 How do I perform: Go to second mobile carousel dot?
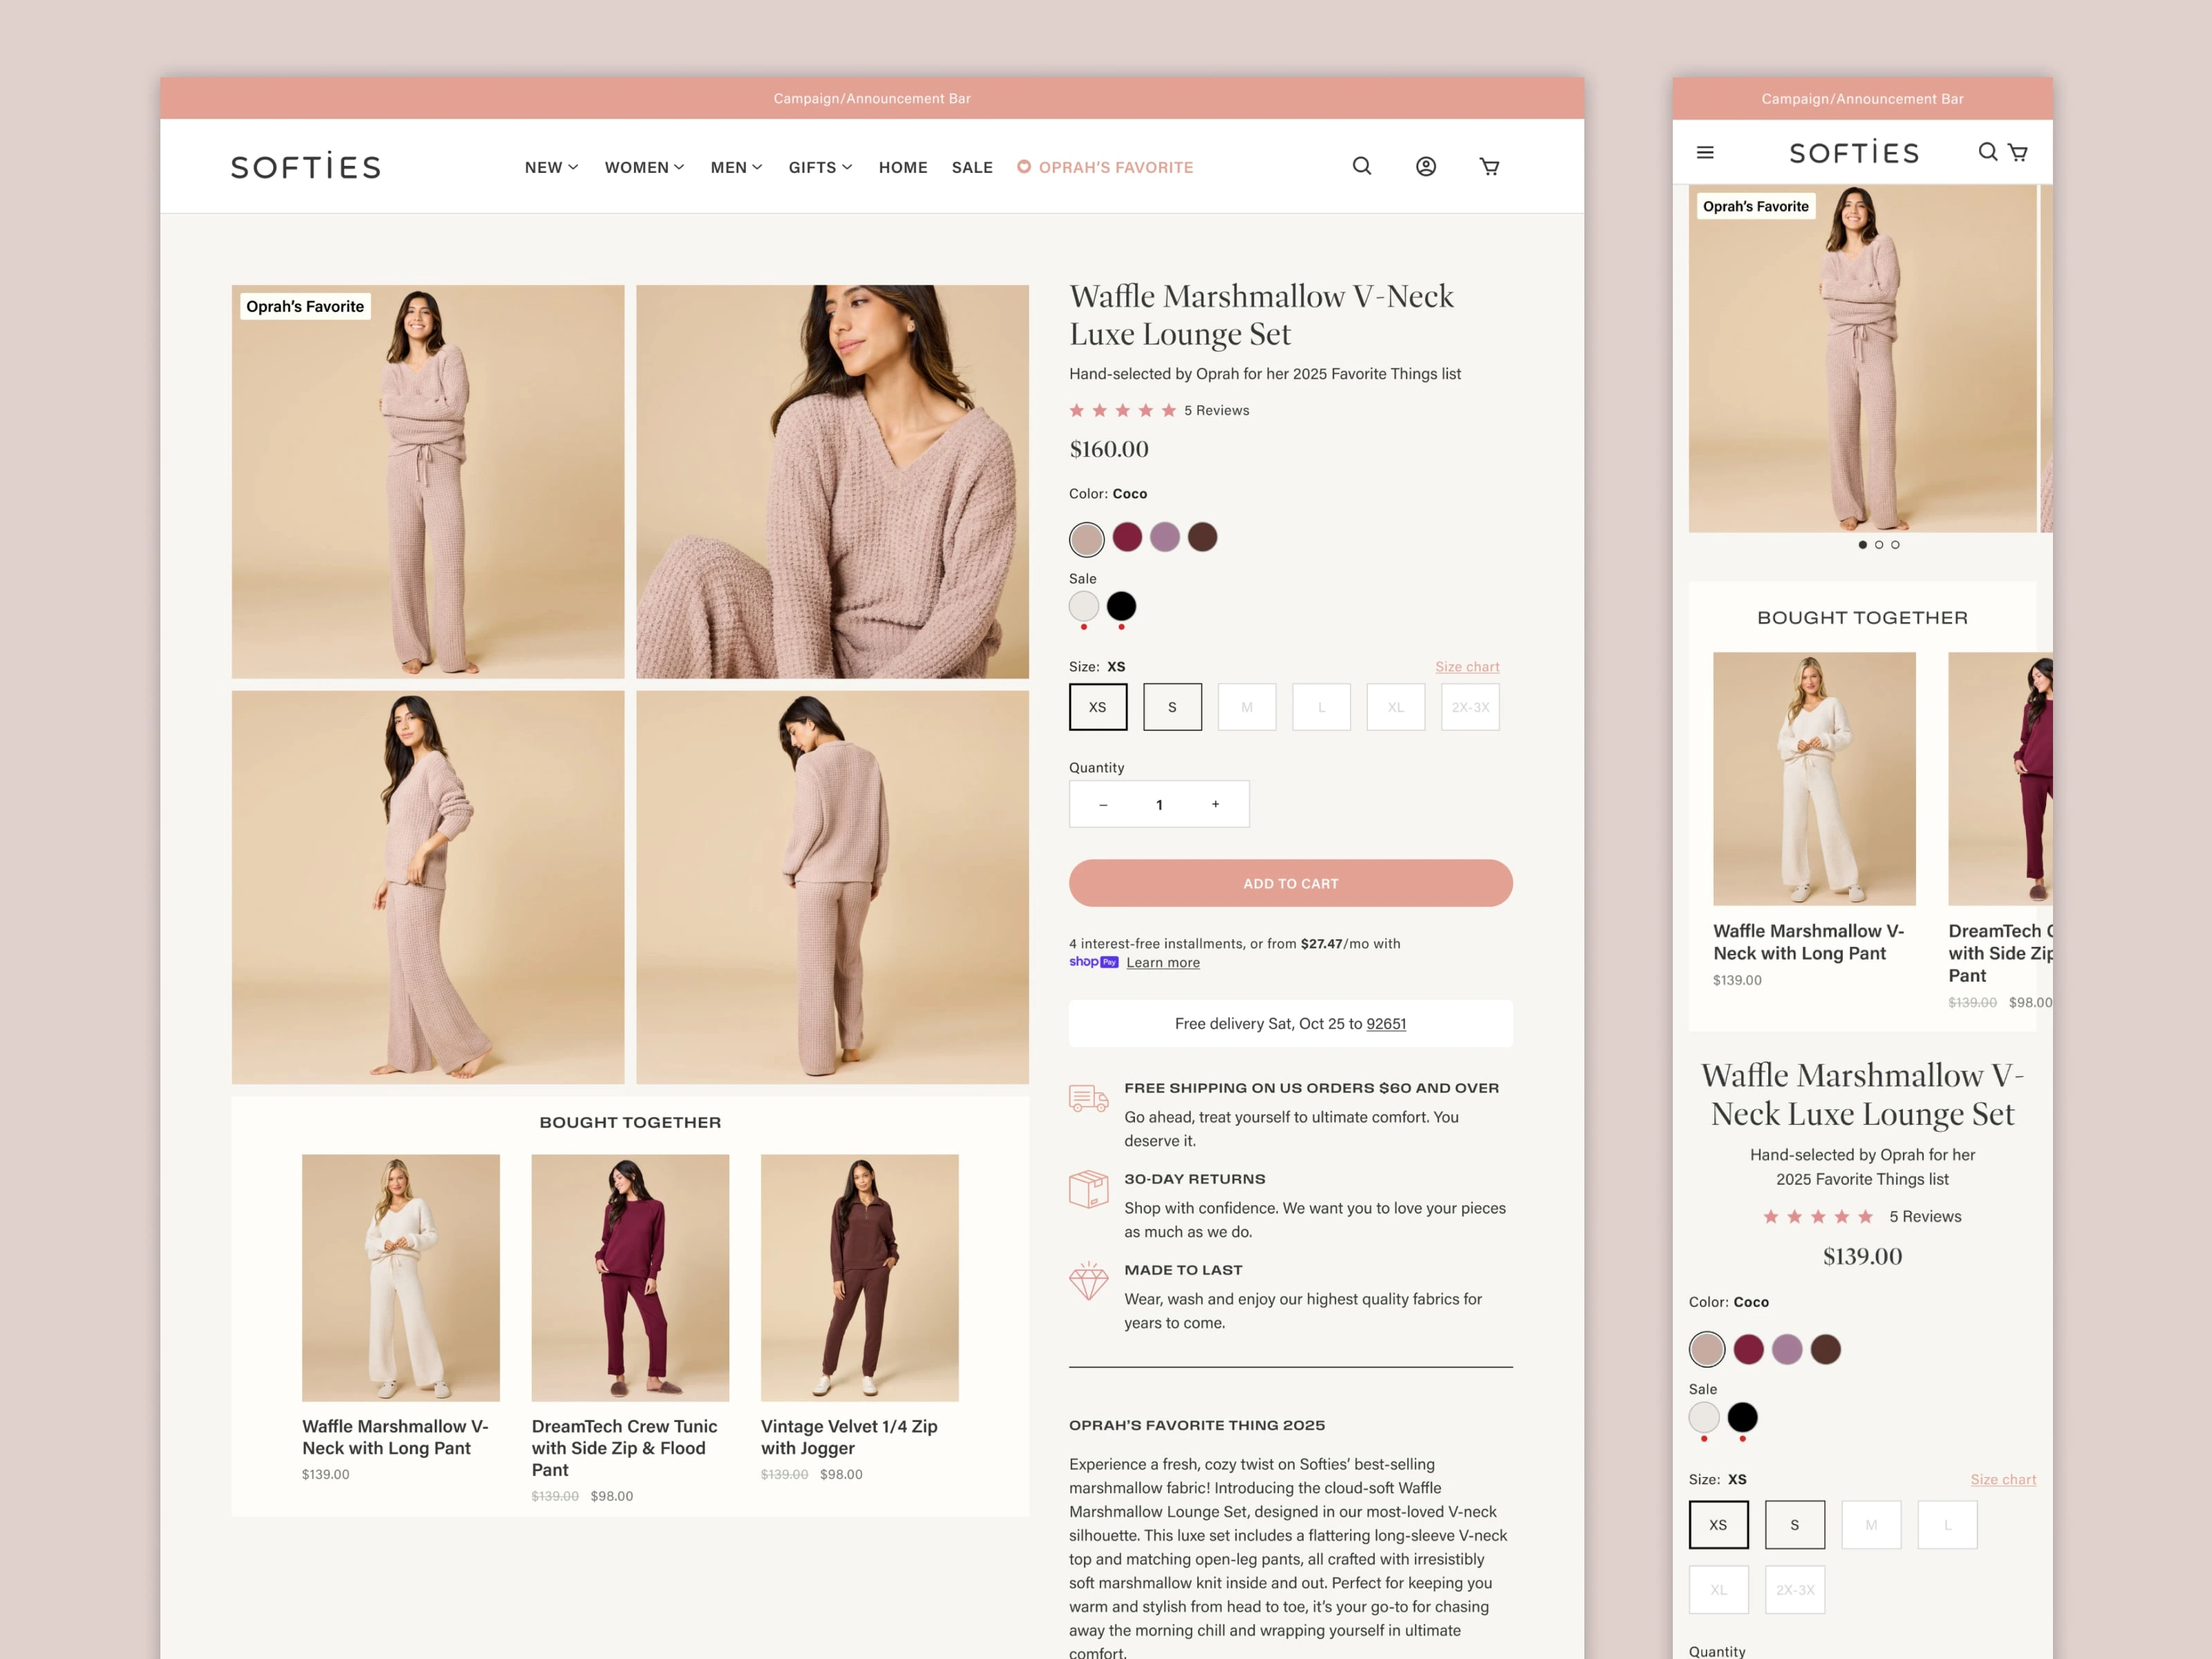point(1879,545)
